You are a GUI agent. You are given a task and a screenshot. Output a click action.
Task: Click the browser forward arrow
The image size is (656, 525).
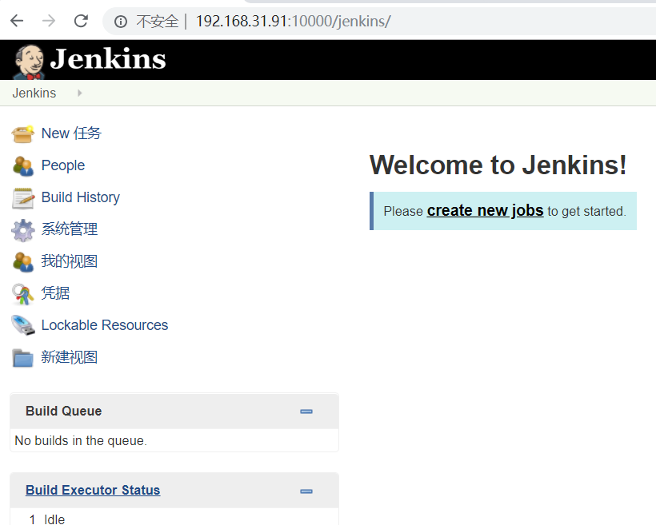[x=49, y=21]
